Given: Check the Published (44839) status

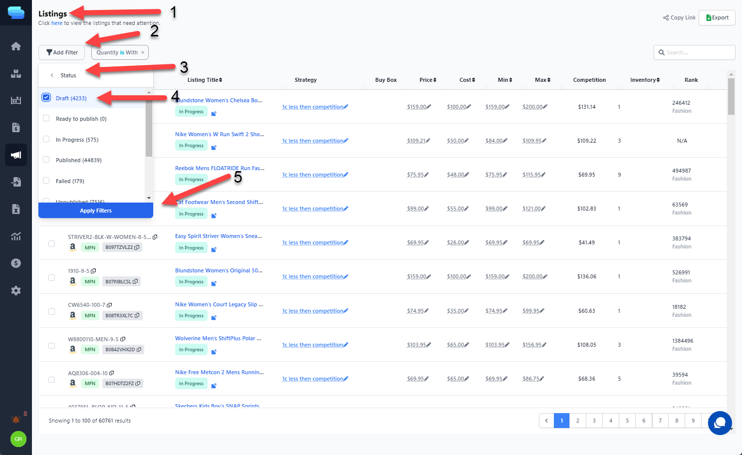Looking at the screenshot, I should pos(46,160).
